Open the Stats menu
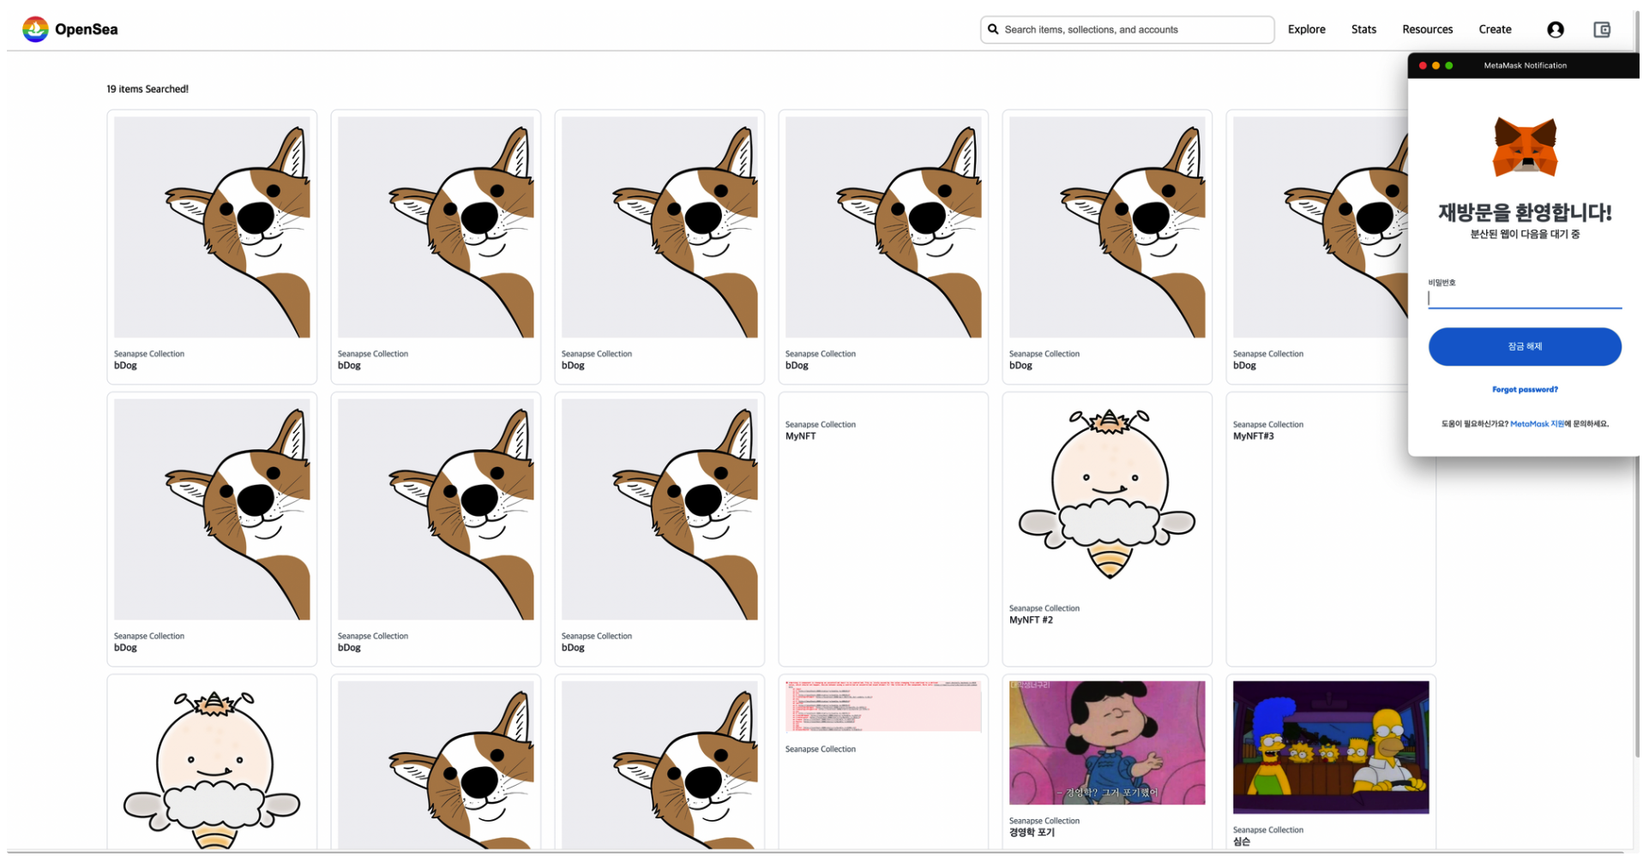1643x862 pixels. coord(1363,29)
